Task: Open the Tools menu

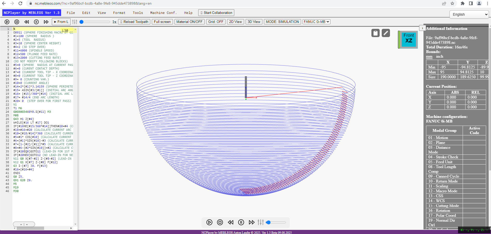Action: point(138,13)
